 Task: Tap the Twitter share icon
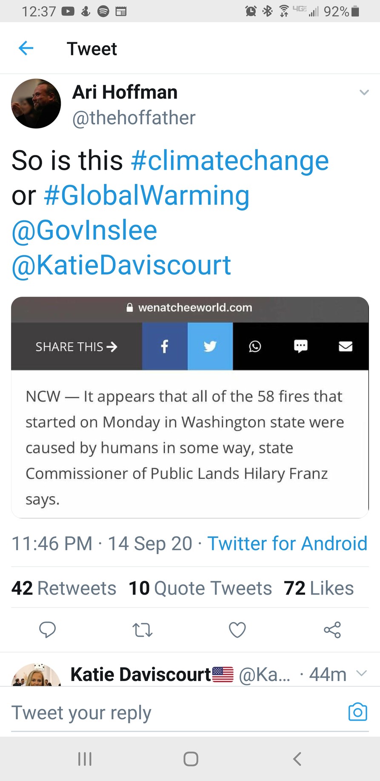tap(210, 346)
